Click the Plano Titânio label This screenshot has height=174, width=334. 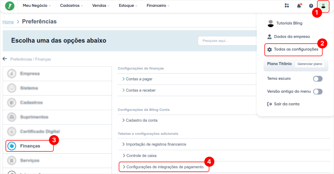(x=279, y=64)
